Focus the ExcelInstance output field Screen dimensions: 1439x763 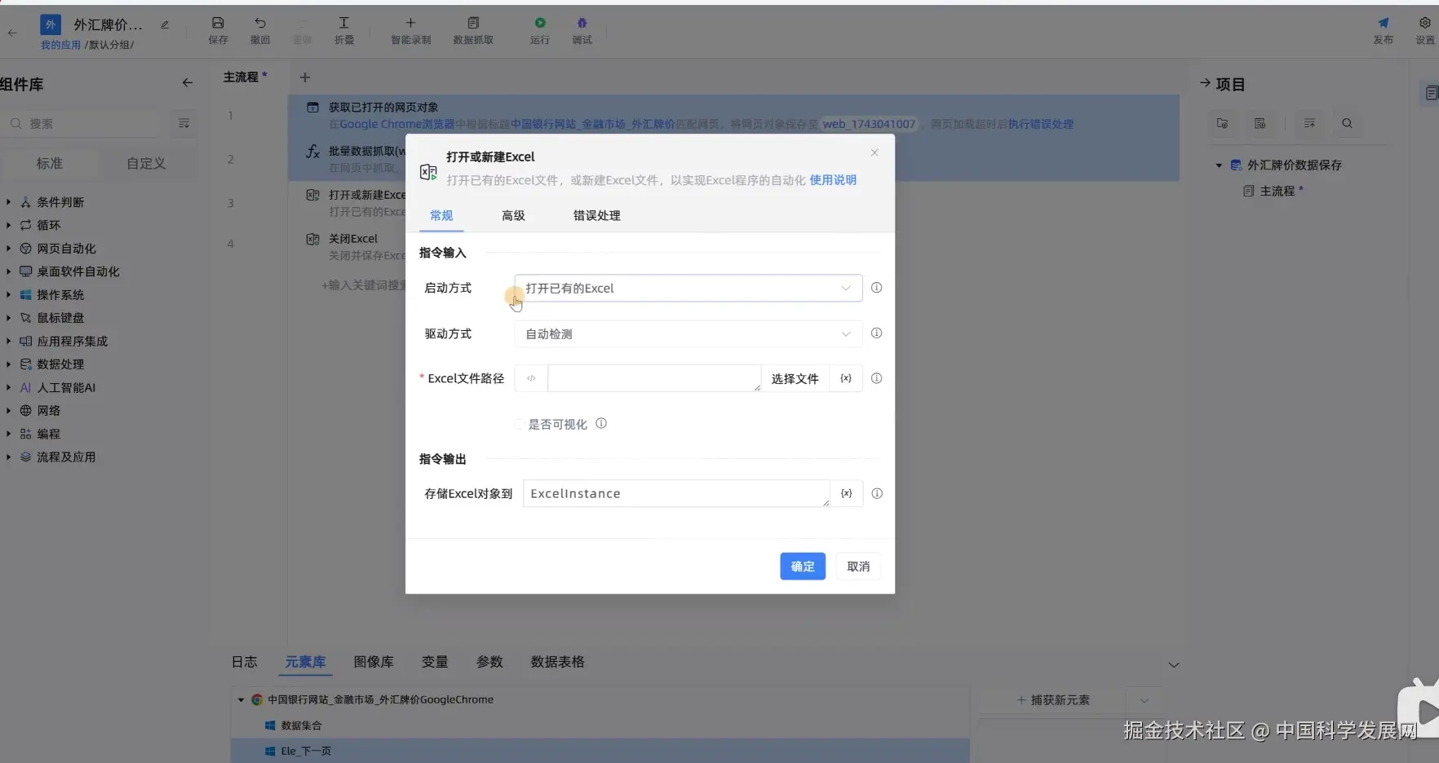point(676,493)
